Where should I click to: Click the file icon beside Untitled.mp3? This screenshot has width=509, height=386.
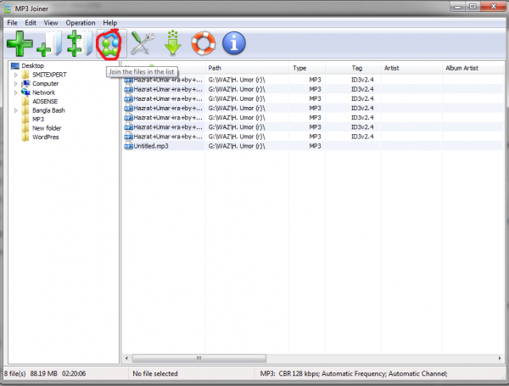pos(129,146)
